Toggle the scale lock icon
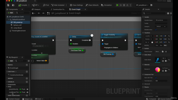178x100 pixels. point(152,42)
